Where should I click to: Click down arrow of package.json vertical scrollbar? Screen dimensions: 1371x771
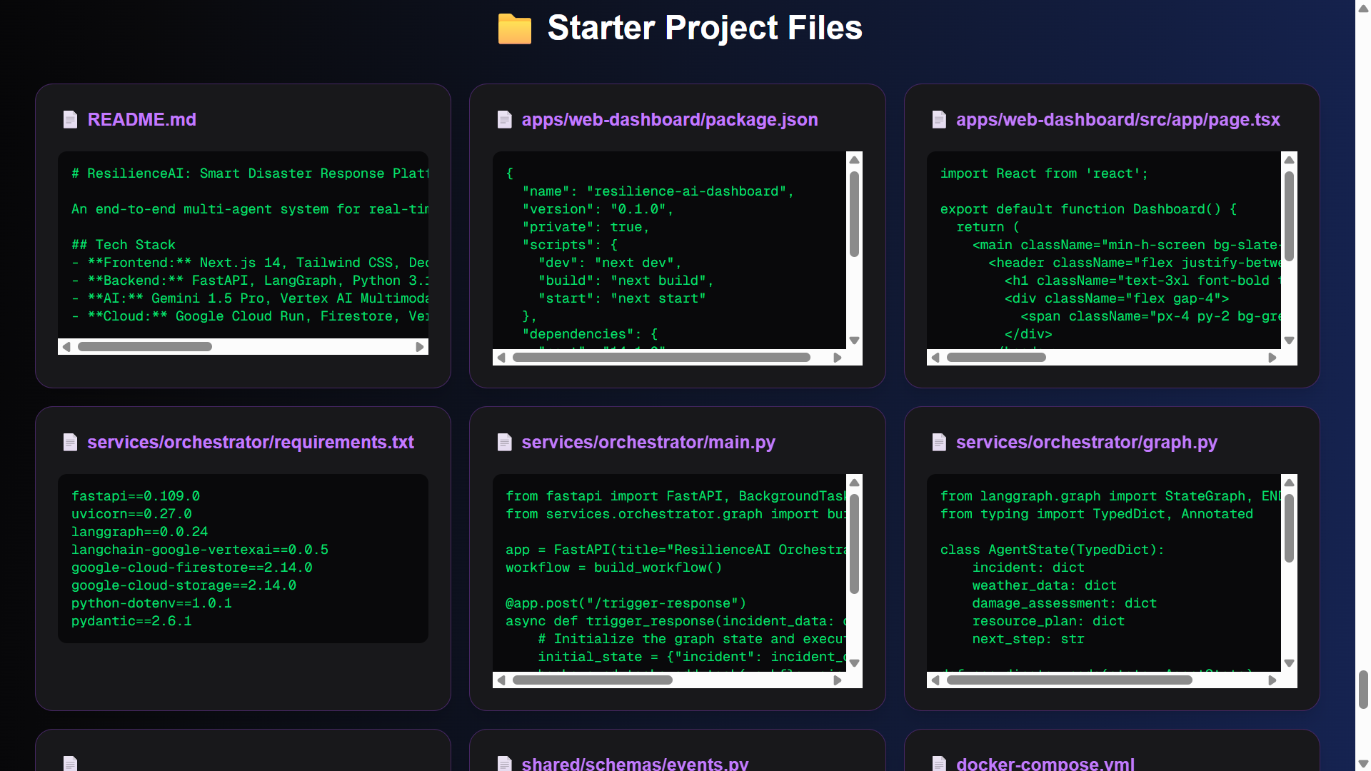click(x=854, y=341)
